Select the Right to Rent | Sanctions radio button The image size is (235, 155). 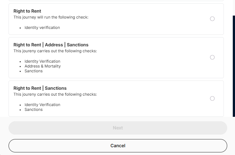pos(212,99)
